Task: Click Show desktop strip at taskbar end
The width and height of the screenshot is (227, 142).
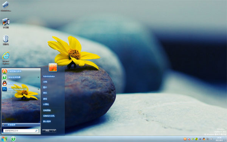Action: [x=226, y=139]
